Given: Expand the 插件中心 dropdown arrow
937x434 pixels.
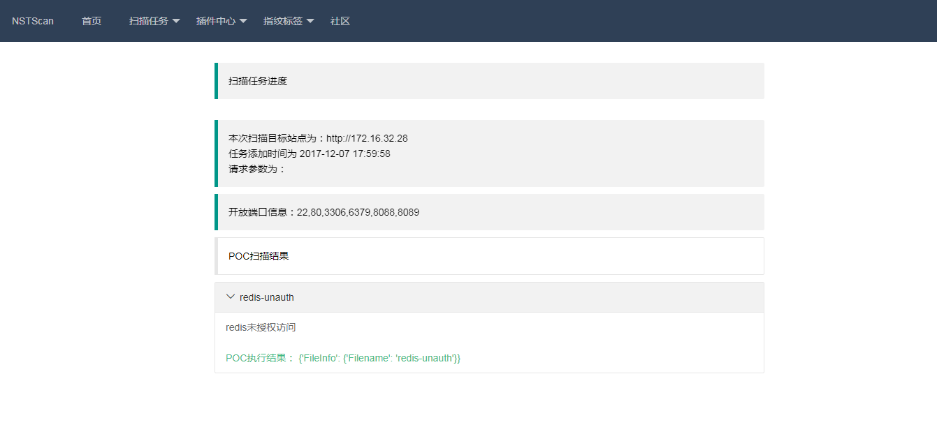Looking at the screenshot, I should (243, 22).
